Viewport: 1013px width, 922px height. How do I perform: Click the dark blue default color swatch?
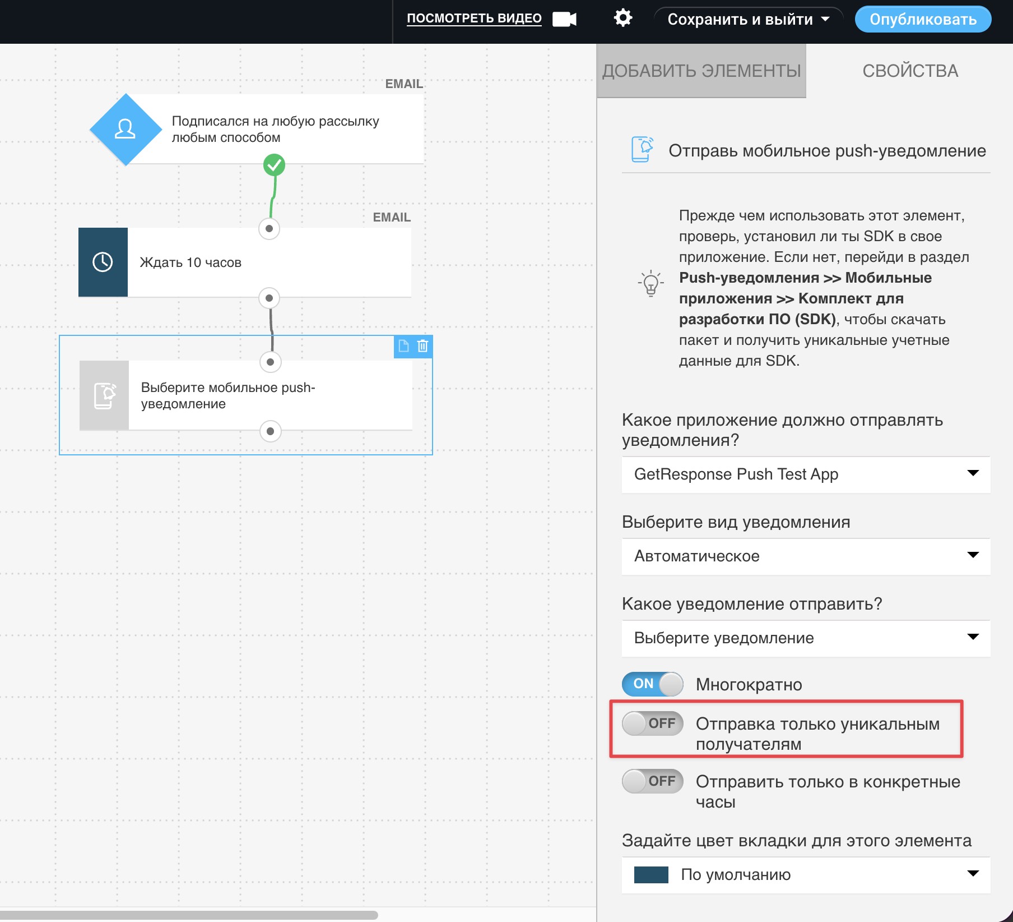[x=651, y=875]
